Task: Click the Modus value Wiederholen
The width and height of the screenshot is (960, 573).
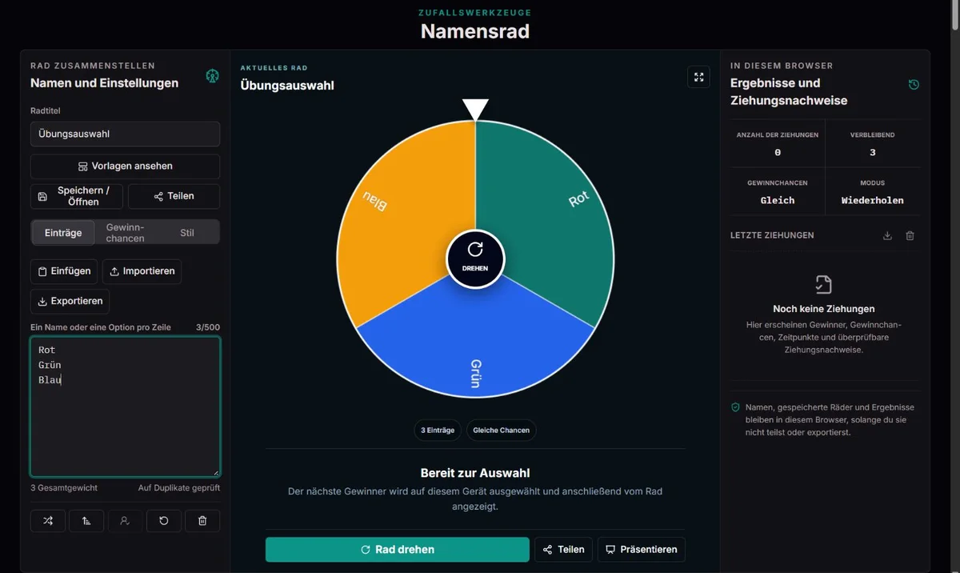Action: coord(872,200)
